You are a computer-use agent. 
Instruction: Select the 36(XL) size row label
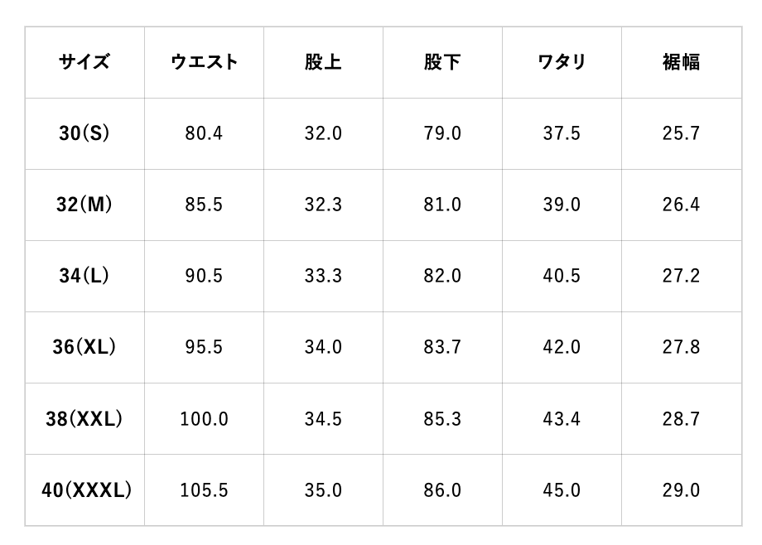click(84, 347)
